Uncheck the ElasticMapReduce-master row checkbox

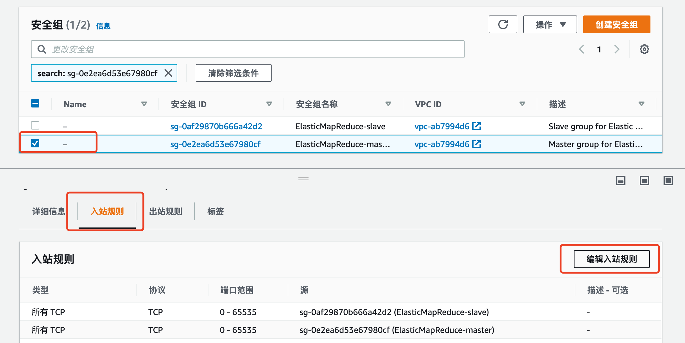(35, 143)
